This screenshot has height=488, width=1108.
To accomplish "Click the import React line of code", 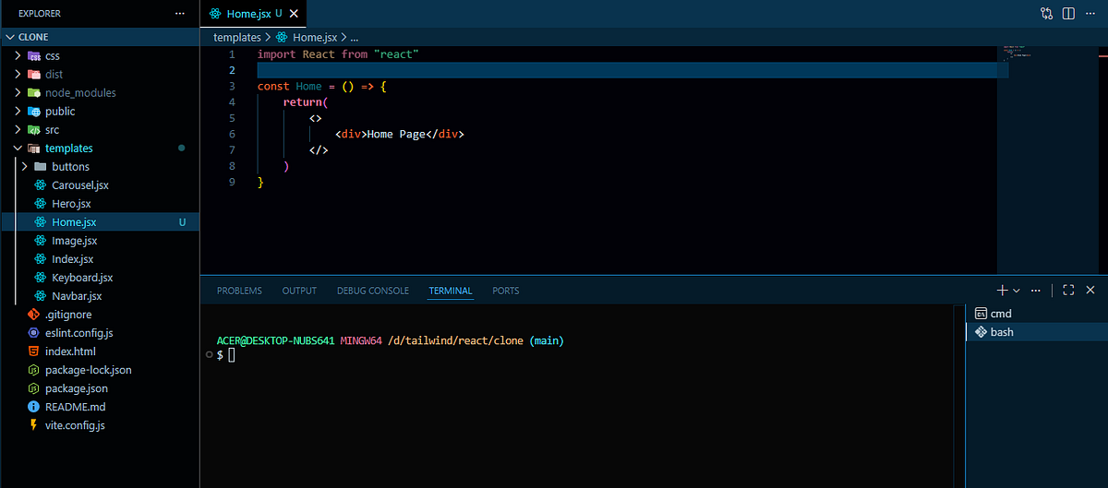I will point(338,54).
